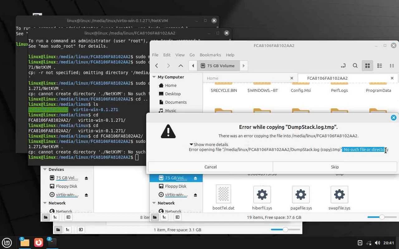
Task: Open the volume control in the system tray
Action: (x=377, y=243)
